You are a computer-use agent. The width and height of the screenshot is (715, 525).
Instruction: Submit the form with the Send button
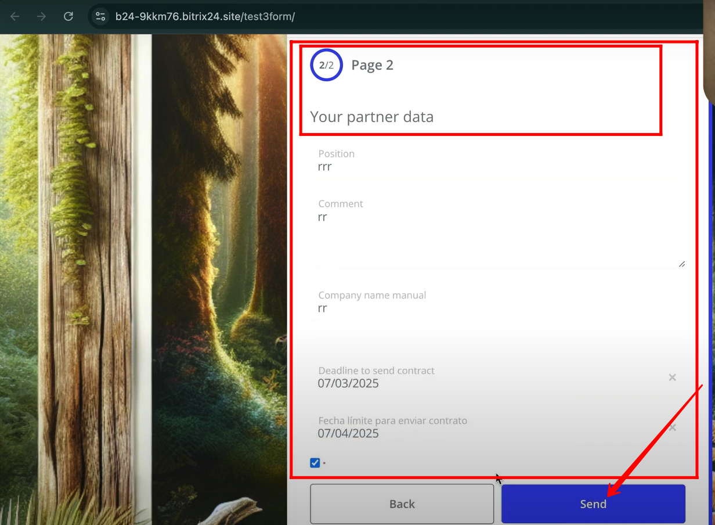coord(593,504)
